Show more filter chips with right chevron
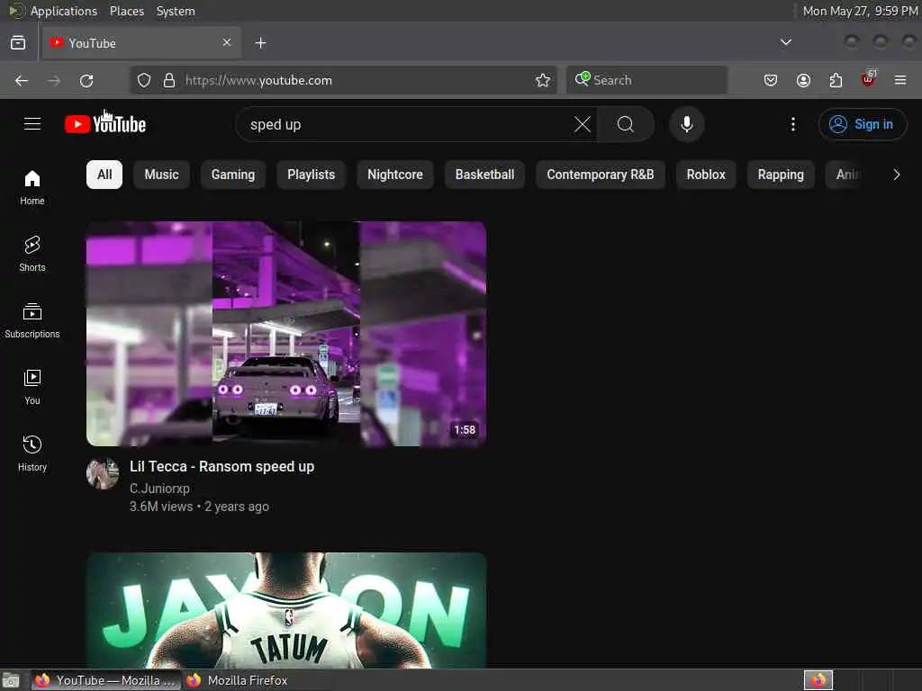922x691 pixels. click(896, 175)
